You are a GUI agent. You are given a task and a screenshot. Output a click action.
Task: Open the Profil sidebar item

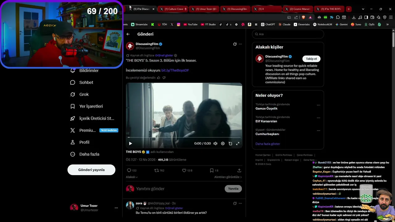point(80,142)
